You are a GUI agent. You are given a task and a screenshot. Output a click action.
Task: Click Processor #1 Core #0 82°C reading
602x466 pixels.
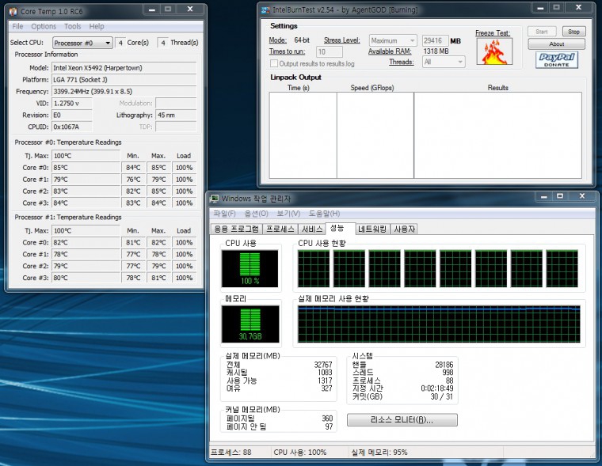coord(86,242)
